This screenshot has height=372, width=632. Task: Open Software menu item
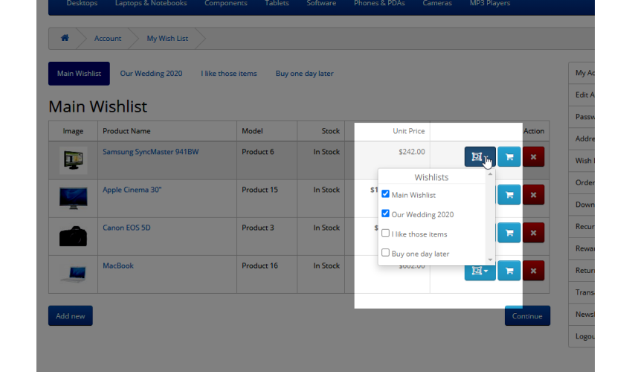[321, 4]
